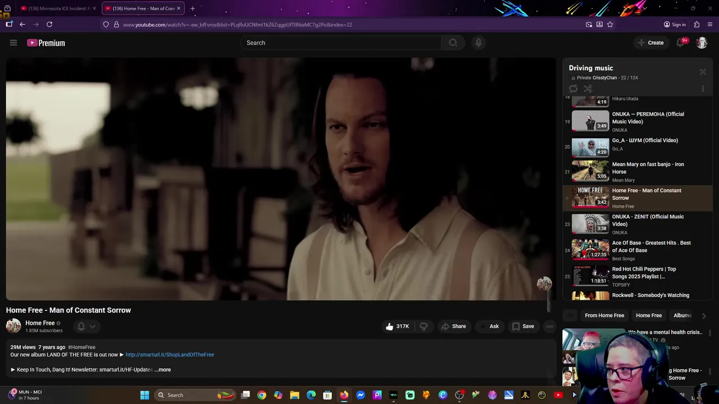
Task: Click the search magnifier button
Action: point(453,43)
